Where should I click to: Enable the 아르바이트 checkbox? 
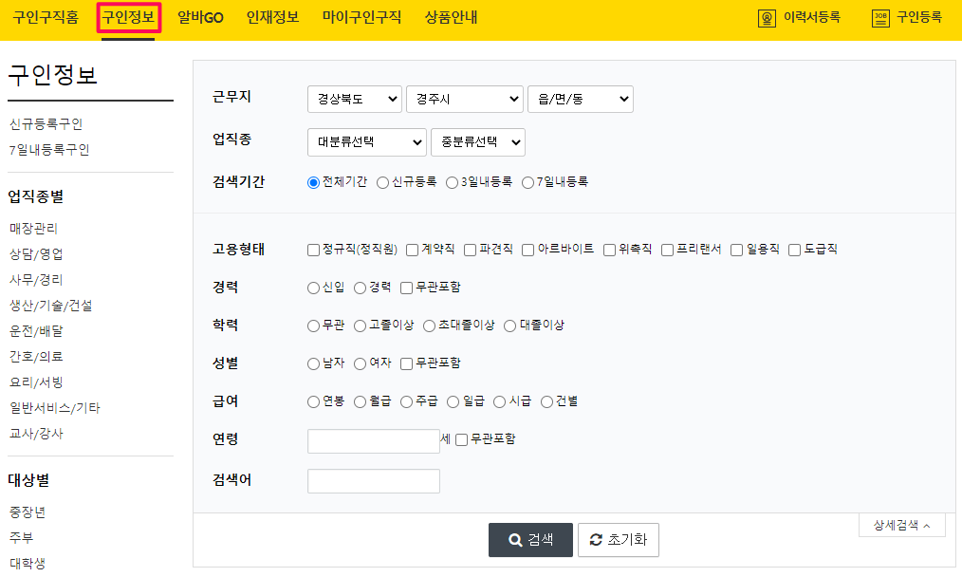[x=527, y=250]
